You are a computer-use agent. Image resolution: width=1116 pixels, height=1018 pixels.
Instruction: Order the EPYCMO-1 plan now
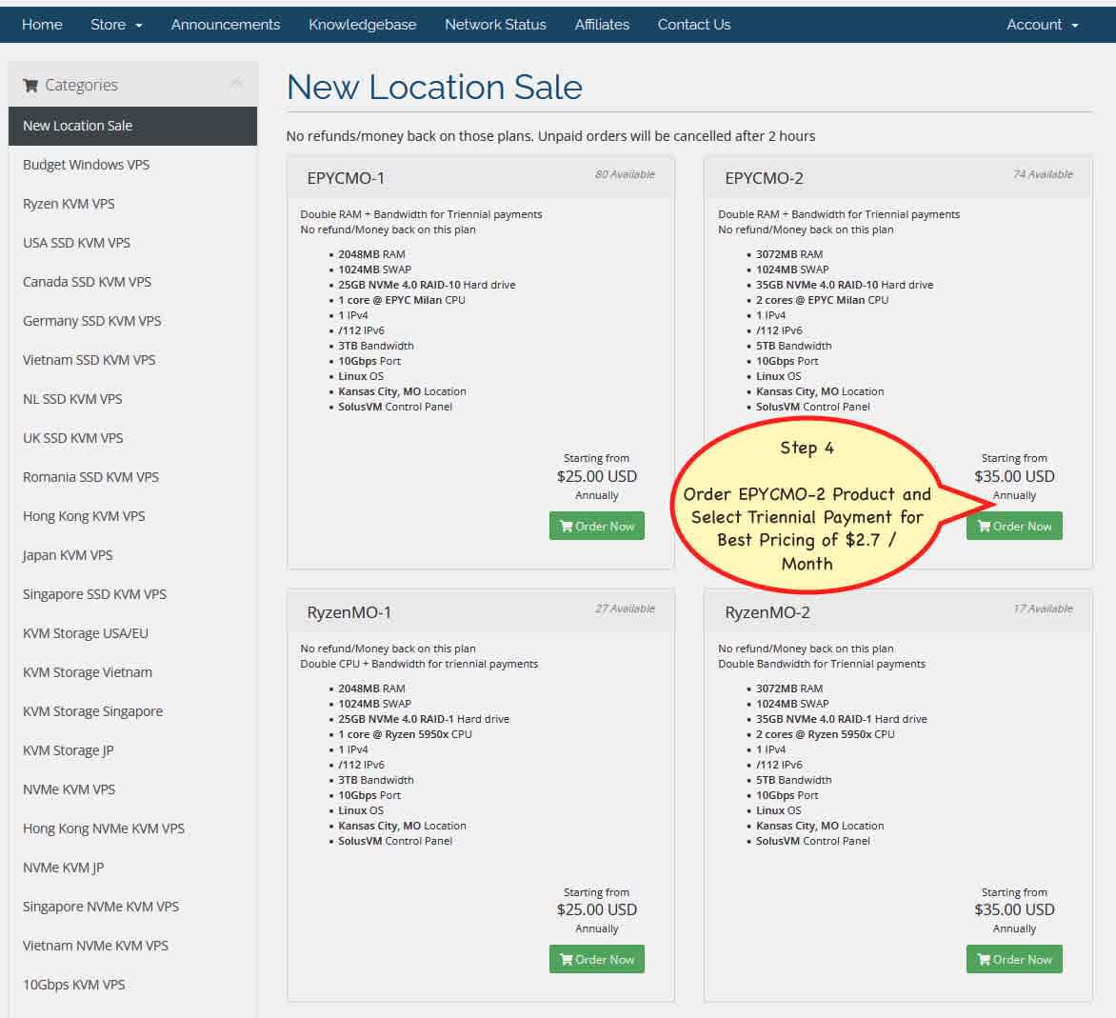[x=596, y=526]
